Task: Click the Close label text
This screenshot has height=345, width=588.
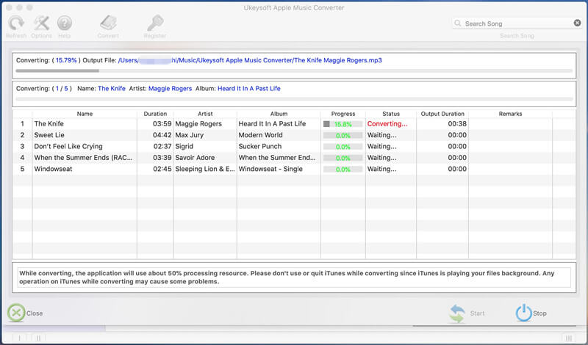Action: [35, 313]
